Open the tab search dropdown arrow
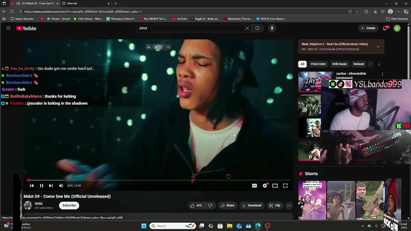The image size is (411, 231). 4,4
